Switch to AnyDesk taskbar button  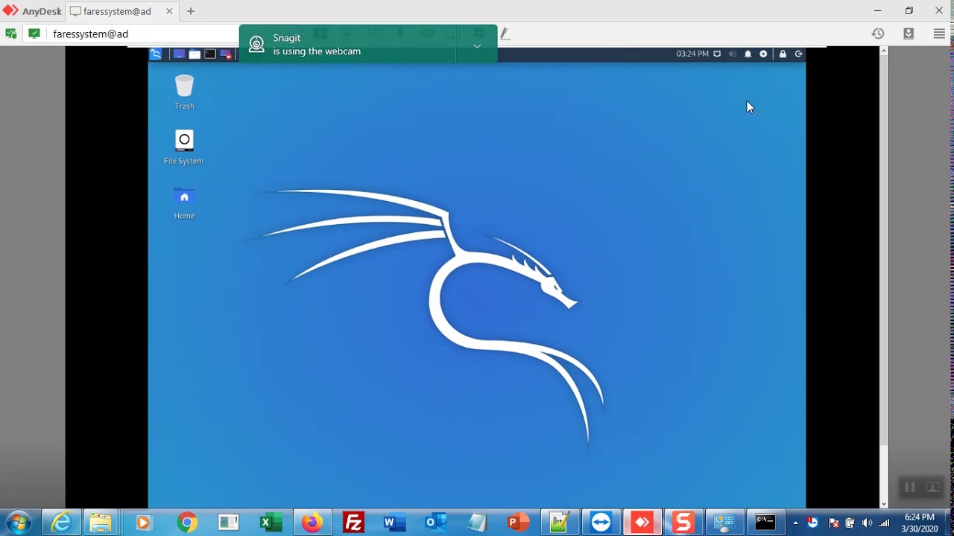[642, 523]
